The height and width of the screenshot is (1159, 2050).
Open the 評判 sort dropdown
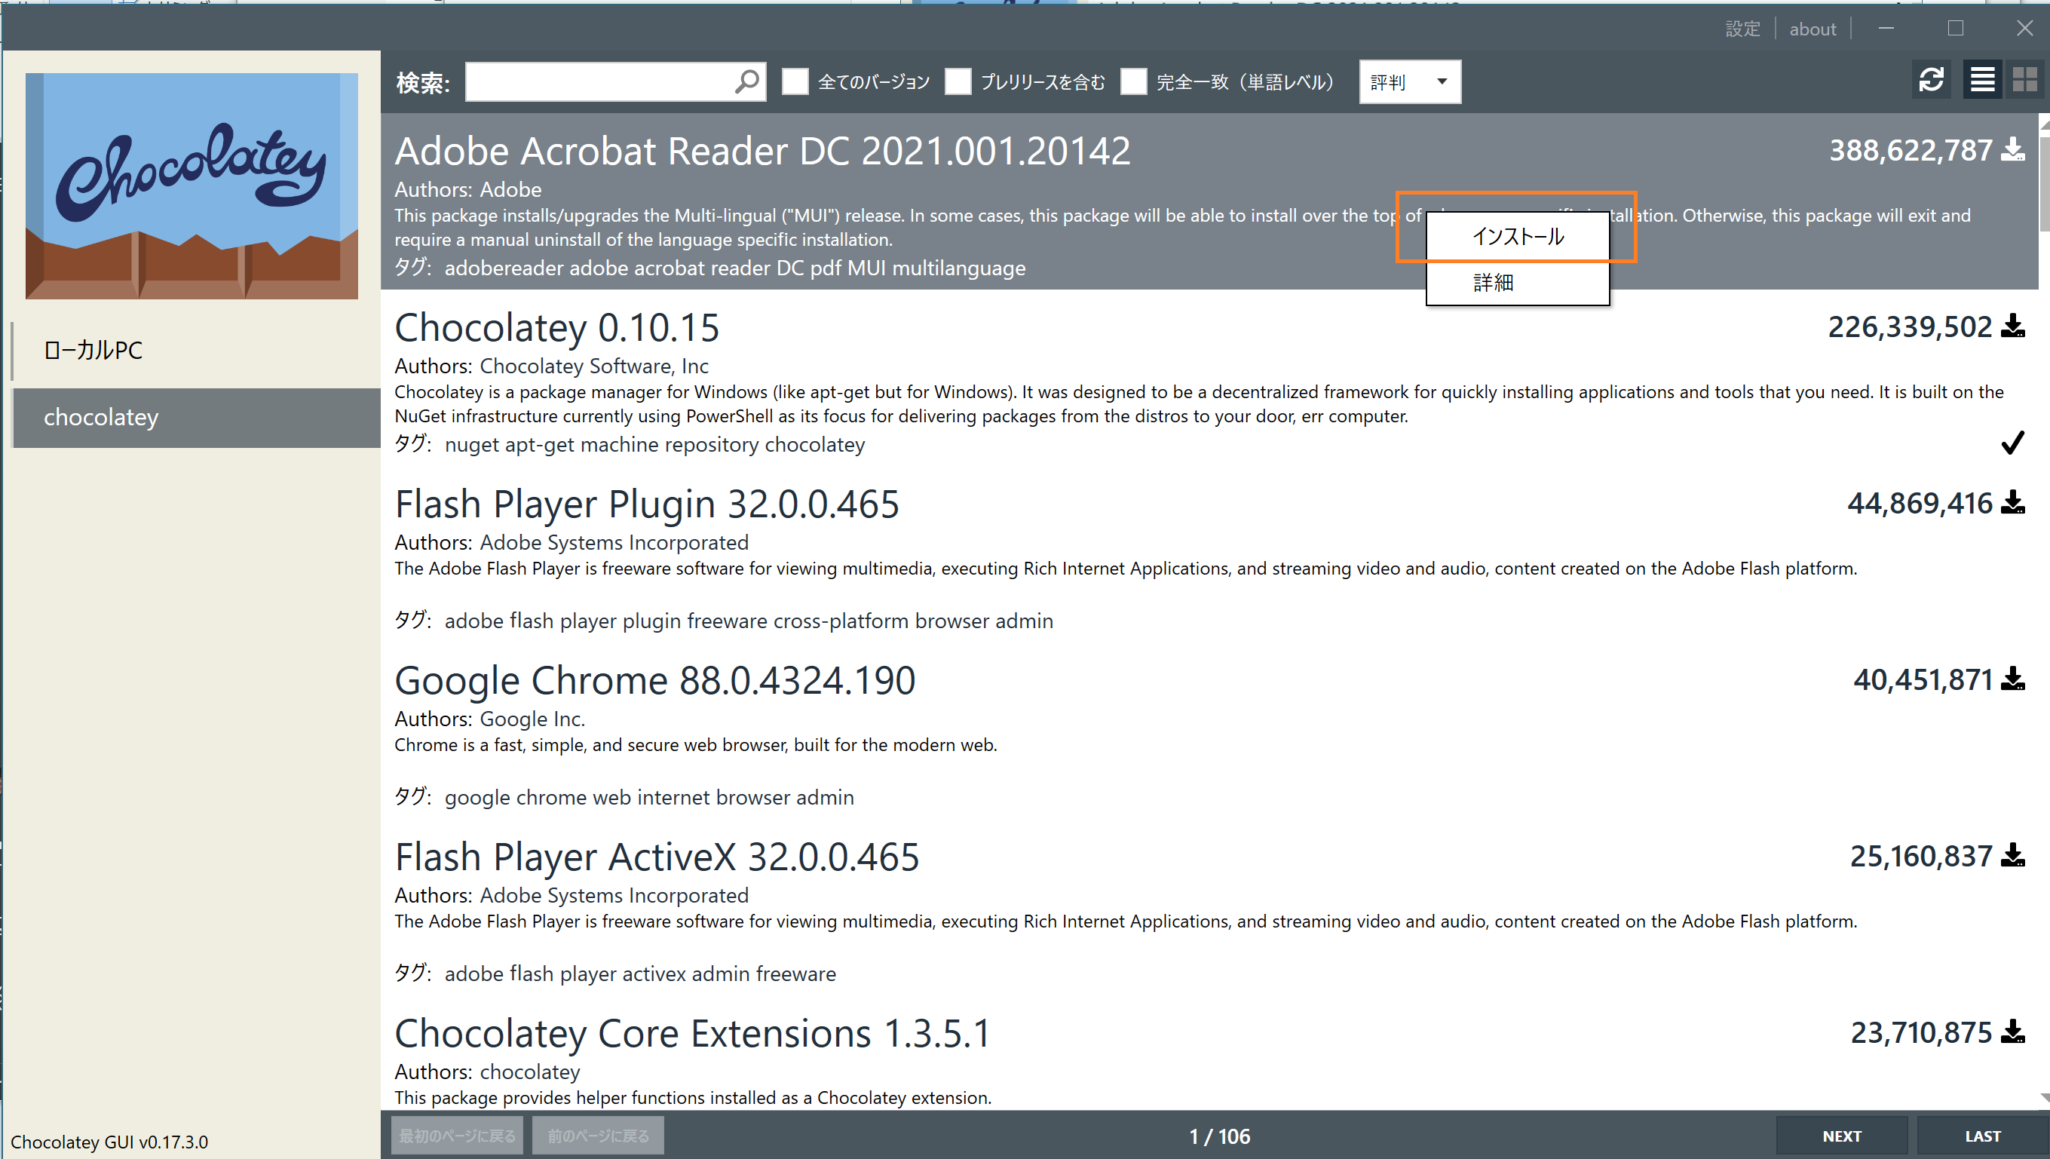pos(1410,82)
